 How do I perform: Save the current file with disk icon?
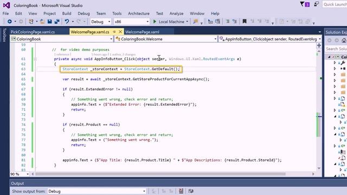tap(49, 22)
